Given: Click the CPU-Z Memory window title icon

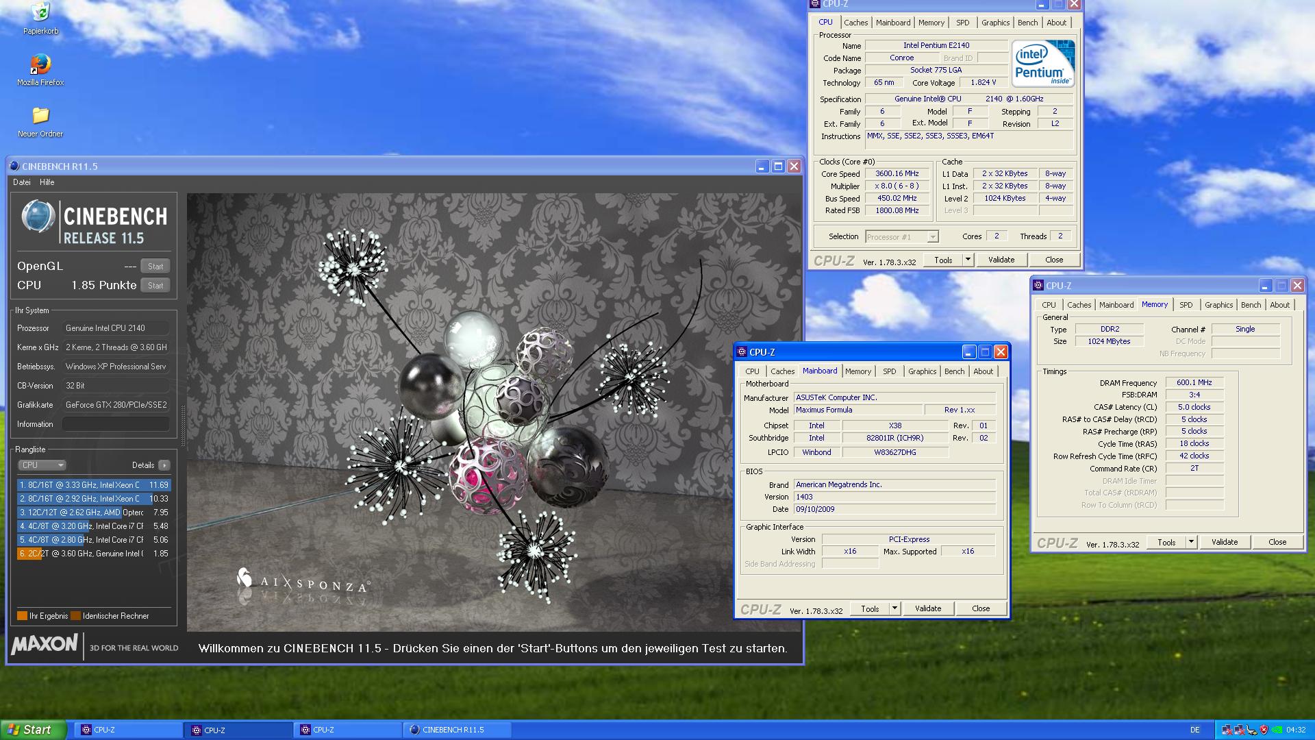Looking at the screenshot, I should tap(1038, 286).
